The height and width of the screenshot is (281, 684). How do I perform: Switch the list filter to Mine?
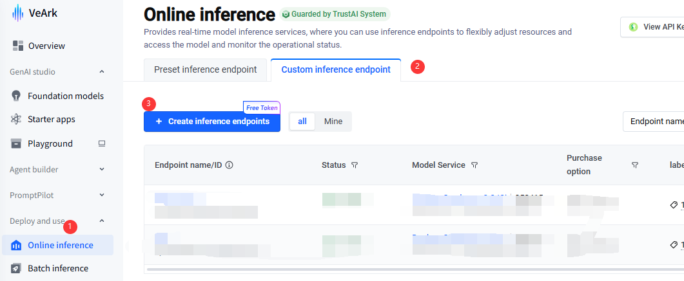(333, 122)
